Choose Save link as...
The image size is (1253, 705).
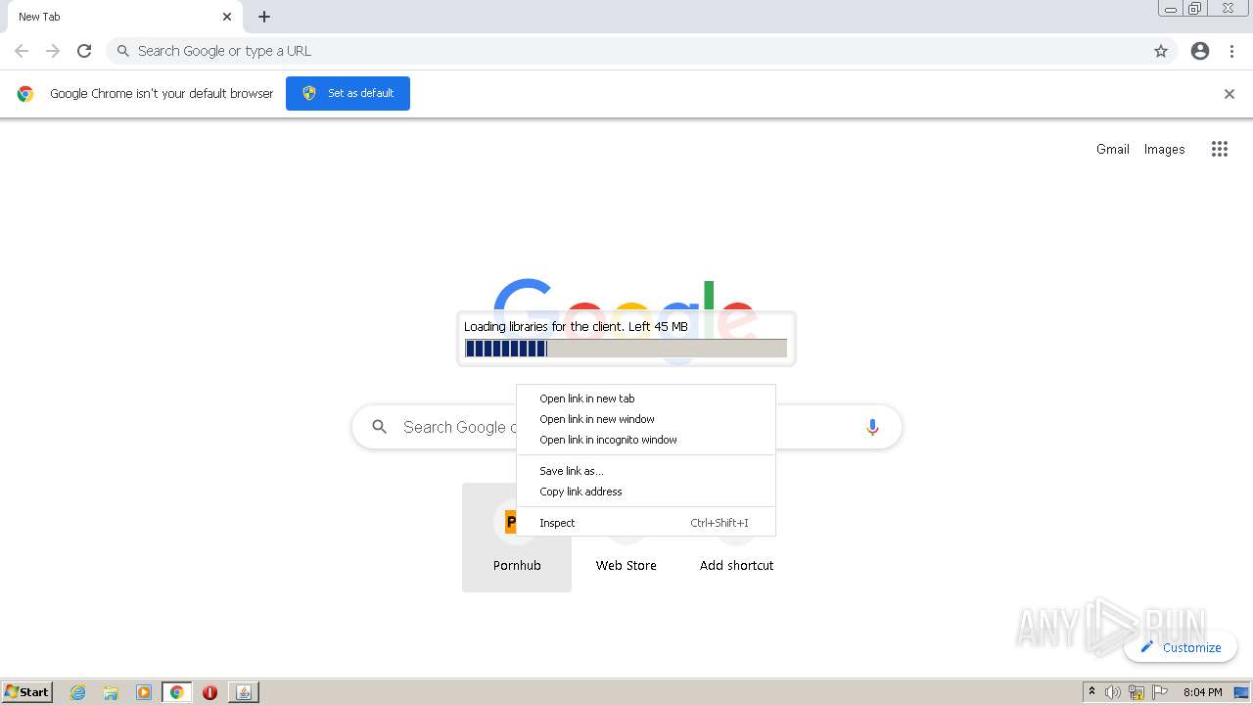pos(646,471)
